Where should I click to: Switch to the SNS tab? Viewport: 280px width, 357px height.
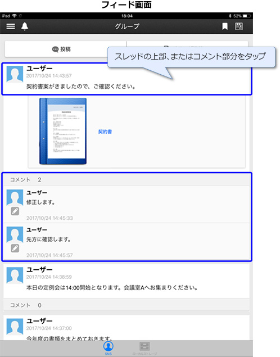[109, 348]
